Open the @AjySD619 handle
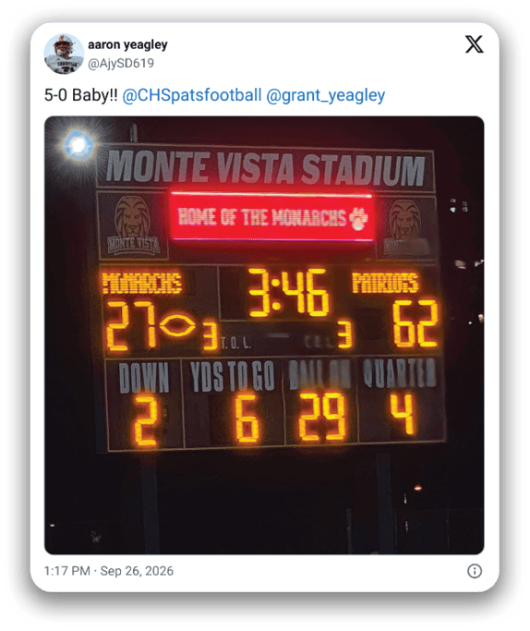 [121, 63]
